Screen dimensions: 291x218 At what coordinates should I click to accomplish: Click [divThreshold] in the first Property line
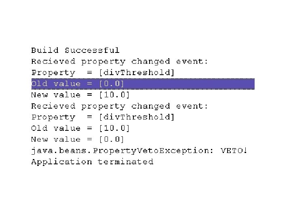coord(137,73)
